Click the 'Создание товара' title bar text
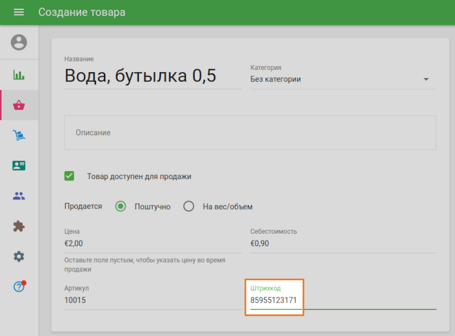The image size is (455, 336). click(x=82, y=12)
